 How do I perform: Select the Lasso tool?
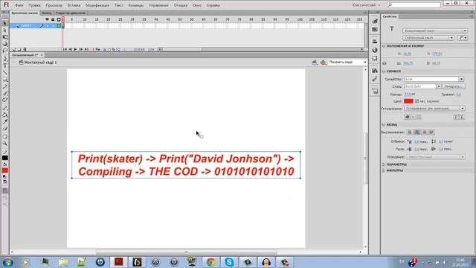pos(5,51)
